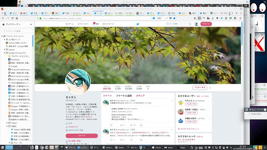Open the application launcher at taskbar start
This screenshot has height=150, width=267.
tap(2, 147)
